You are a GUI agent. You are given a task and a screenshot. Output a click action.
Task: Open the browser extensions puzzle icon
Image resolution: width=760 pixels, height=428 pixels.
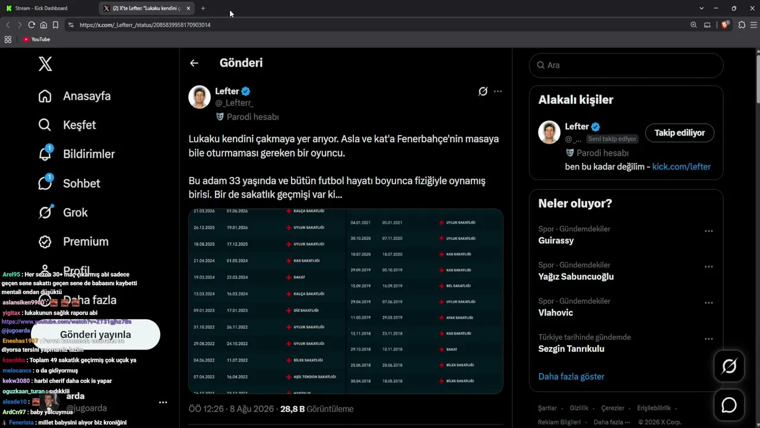[x=742, y=25]
